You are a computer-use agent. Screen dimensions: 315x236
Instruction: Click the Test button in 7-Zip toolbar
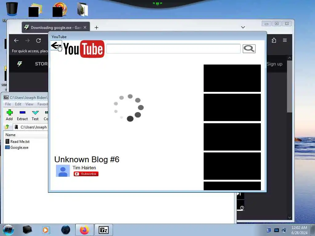[35, 115]
